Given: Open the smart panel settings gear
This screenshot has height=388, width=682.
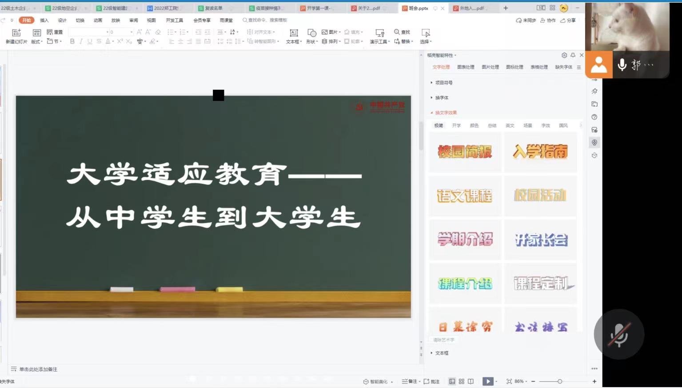Looking at the screenshot, I should coord(564,55).
